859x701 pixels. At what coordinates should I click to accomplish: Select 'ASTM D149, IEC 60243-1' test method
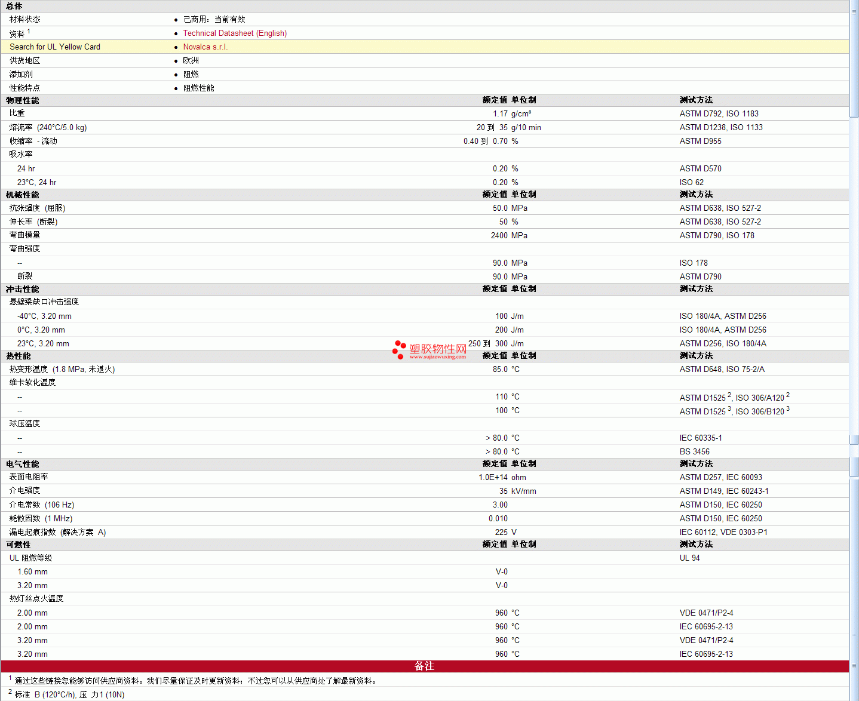point(725,491)
